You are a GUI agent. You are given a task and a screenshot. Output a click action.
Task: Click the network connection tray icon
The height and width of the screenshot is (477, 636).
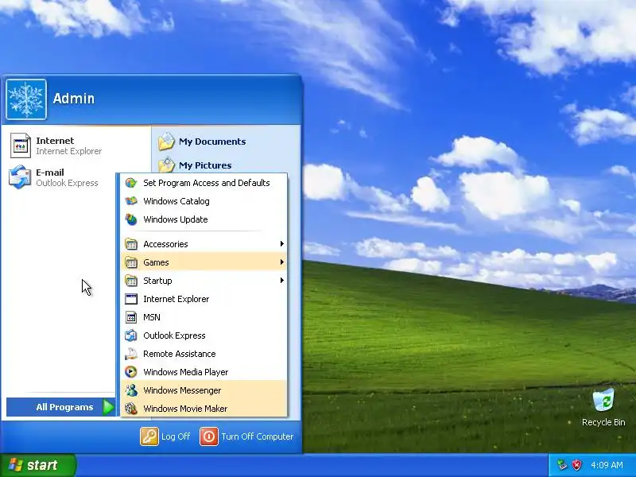pyautogui.click(x=562, y=465)
